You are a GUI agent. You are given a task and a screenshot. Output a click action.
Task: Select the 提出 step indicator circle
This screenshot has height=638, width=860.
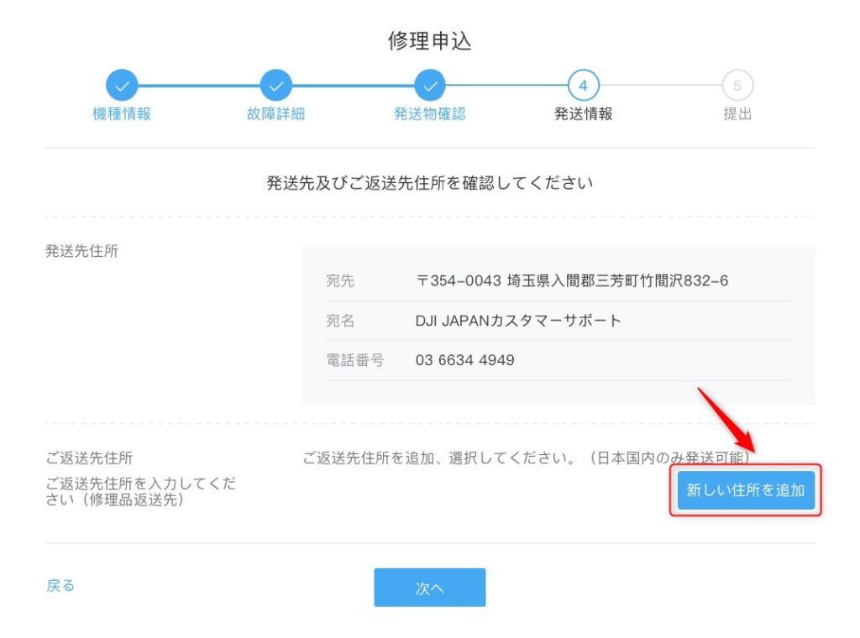(x=738, y=85)
